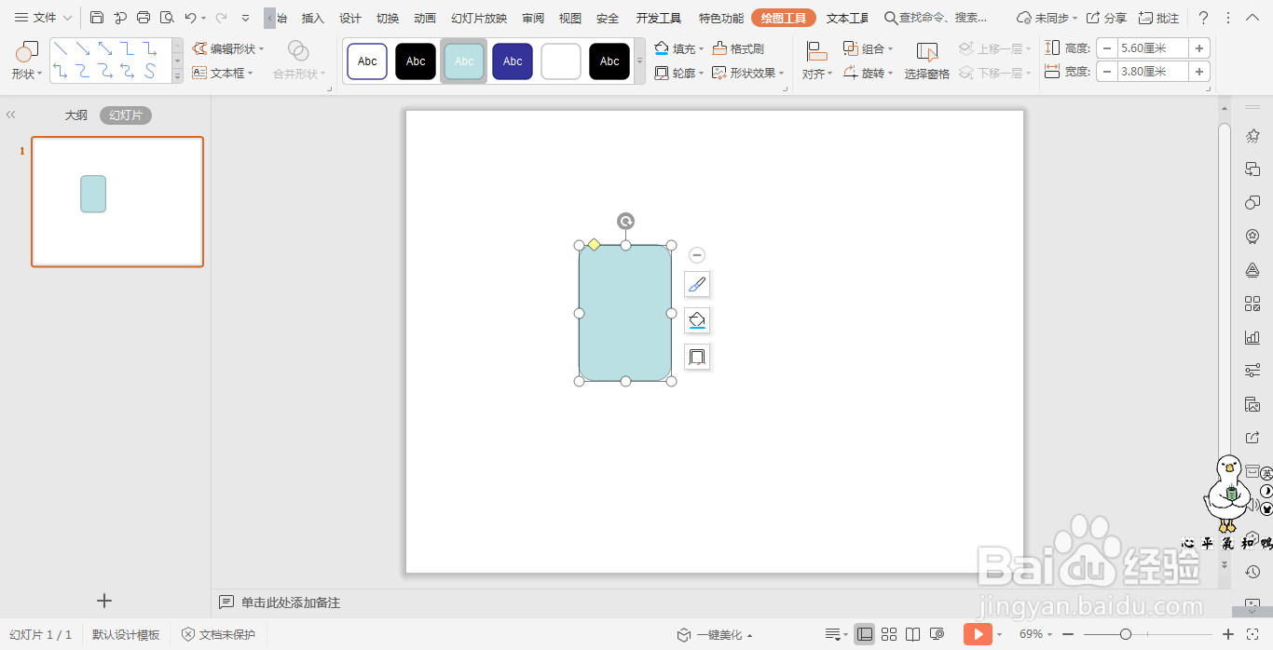
Task: Apply the white outlined Abc shape style
Action: pyautogui.click(x=367, y=61)
